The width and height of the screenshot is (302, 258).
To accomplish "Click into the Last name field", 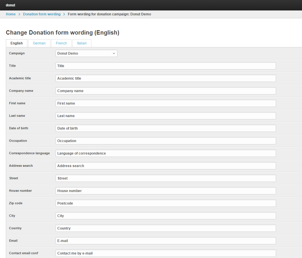I will click(166, 116).
